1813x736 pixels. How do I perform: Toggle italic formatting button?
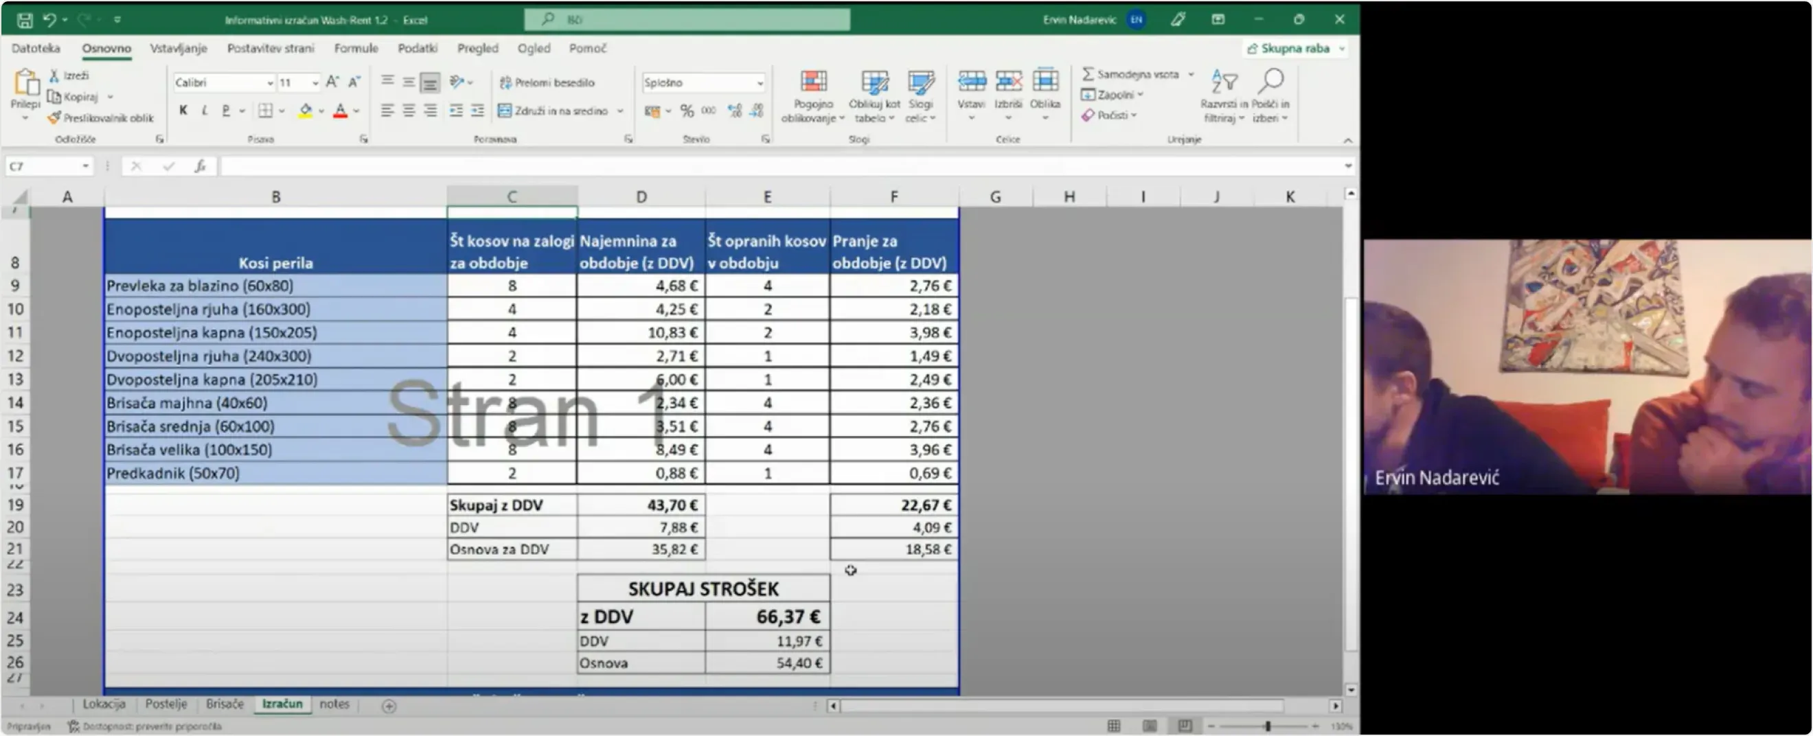(204, 111)
